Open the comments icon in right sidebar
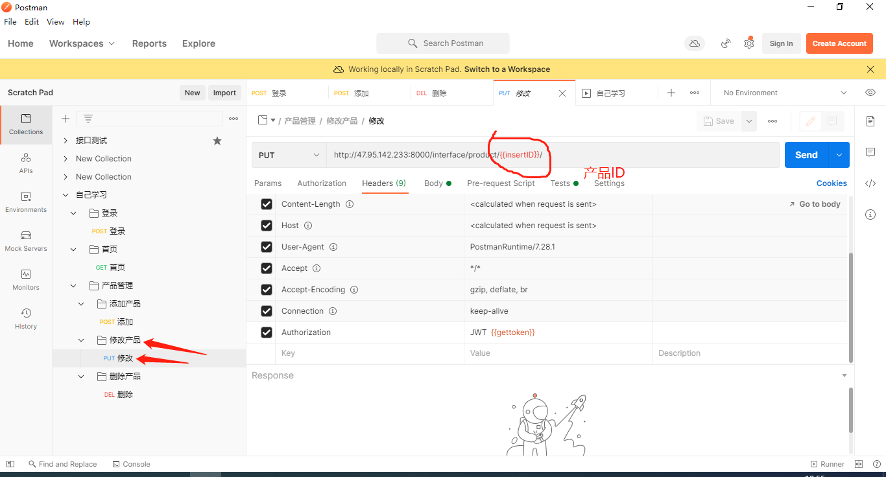The image size is (886, 477). (x=870, y=152)
